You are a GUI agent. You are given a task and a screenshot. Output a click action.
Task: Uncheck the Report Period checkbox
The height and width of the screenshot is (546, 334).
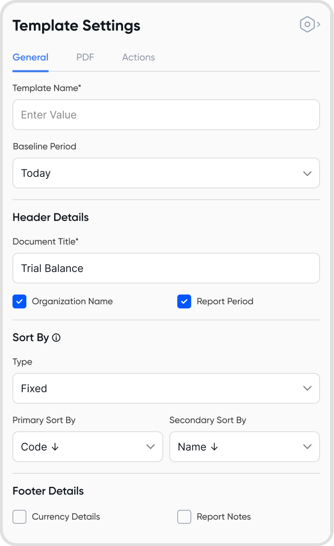click(x=184, y=301)
